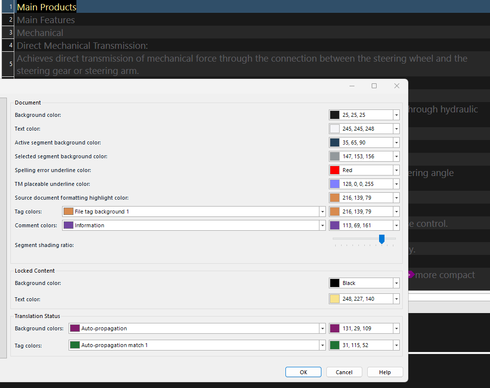Click the Segment shading ratio slider handle
This screenshot has width=490, height=388.
pos(382,239)
